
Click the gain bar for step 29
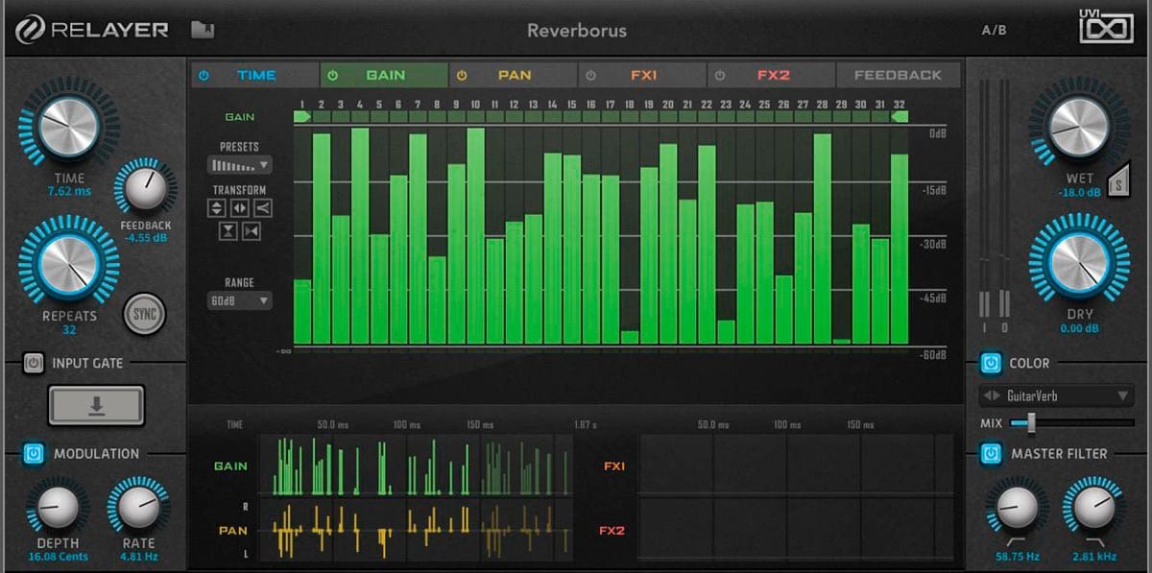point(842,341)
